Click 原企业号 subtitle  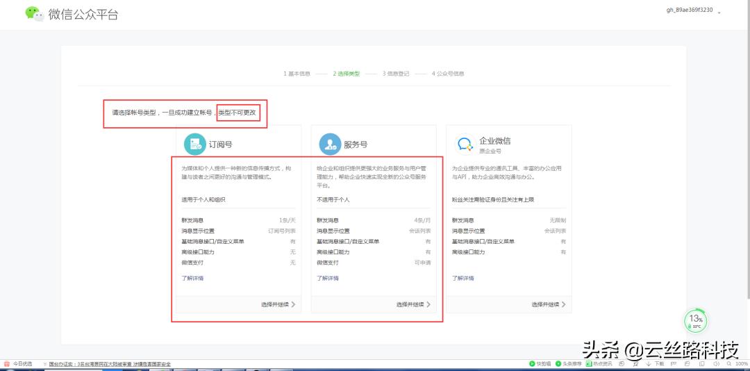[x=490, y=151]
